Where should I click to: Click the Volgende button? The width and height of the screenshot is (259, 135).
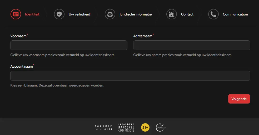(239, 99)
